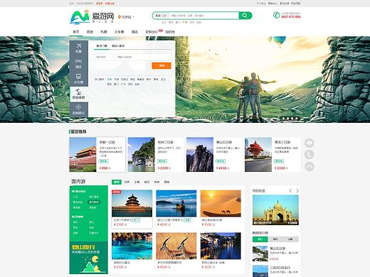Screen dimensions: 370x277
Task: Click the 登山旅行 green promo banner
Action: pos(88,258)
